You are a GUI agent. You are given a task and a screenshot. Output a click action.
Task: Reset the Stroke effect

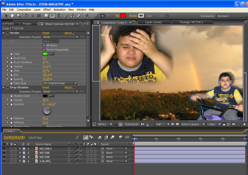point(46,33)
